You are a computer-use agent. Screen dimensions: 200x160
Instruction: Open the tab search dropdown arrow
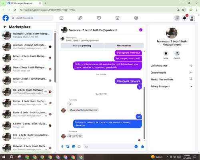(3, 3)
